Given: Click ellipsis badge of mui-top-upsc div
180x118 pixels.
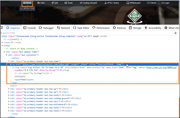Looking at the screenshot, I should 62,101.
